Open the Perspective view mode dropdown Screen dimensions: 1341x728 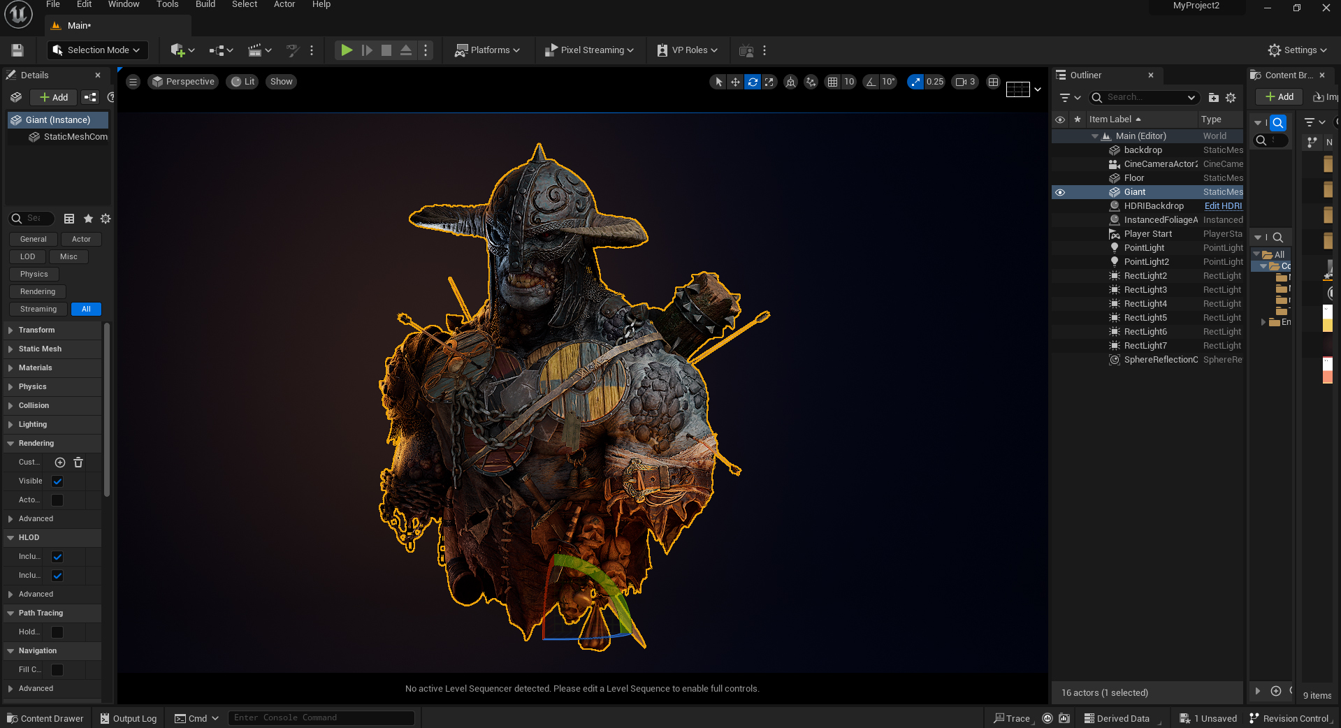pos(183,82)
